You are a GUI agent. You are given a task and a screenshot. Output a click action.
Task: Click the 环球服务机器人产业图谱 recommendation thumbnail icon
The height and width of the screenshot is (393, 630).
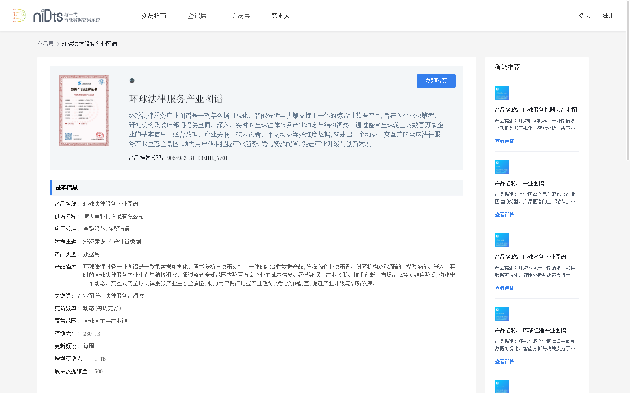click(502, 93)
